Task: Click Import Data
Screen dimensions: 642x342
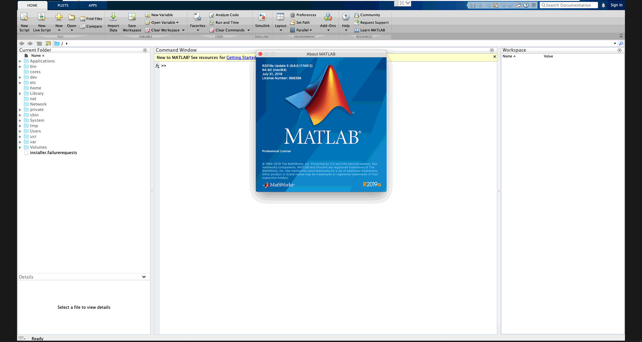Action: tap(113, 22)
